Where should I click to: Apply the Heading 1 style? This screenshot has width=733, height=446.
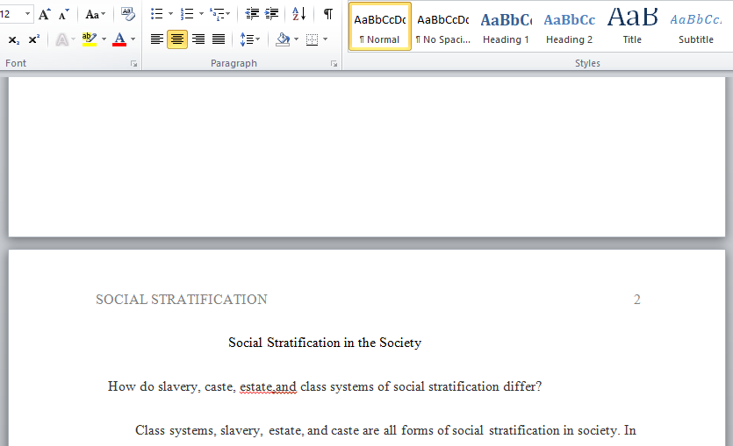tap(507, 26)
